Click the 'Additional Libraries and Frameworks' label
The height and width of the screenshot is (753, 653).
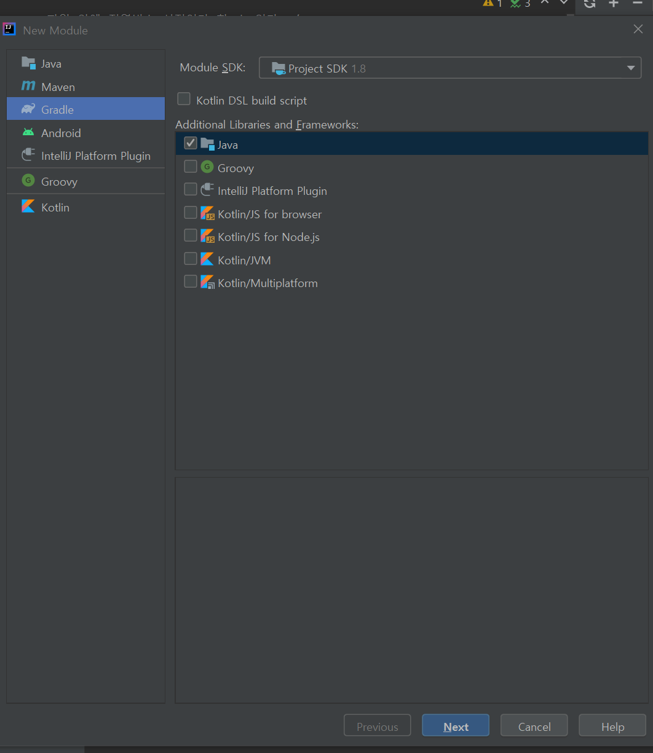coord(267,125)
